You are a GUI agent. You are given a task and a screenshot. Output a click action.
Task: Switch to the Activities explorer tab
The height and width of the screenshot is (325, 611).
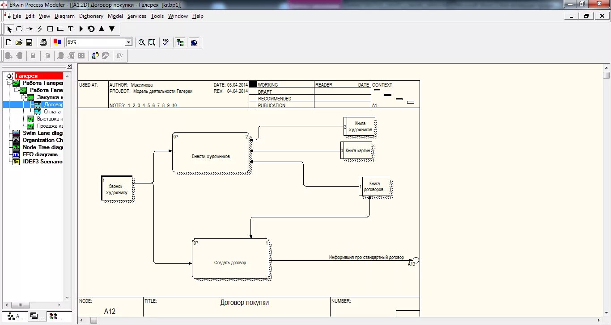tap(16, 316)
